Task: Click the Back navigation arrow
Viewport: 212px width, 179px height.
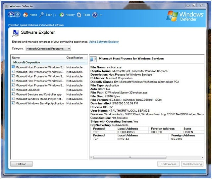Action: coord(11,15)
